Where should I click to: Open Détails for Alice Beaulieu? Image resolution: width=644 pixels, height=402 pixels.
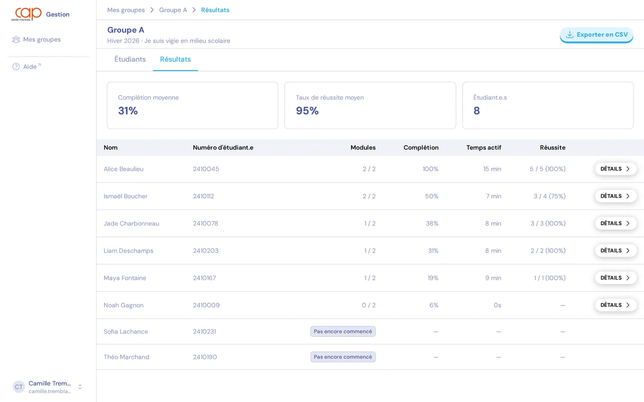[x=616, y=169]
